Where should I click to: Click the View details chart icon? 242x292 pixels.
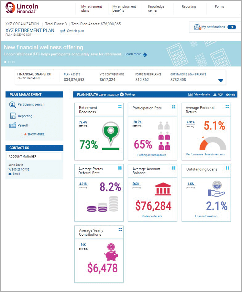[x=191, y=95]
